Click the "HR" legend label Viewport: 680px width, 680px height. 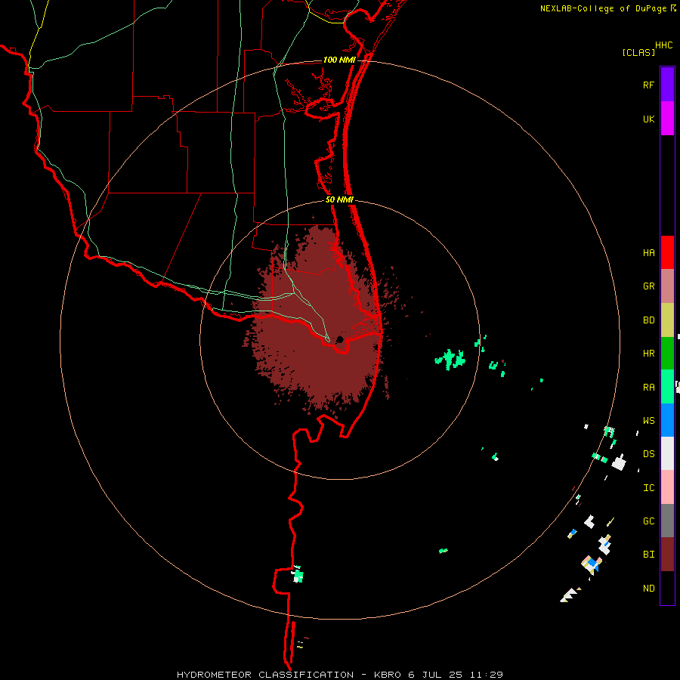click(648, 354)
